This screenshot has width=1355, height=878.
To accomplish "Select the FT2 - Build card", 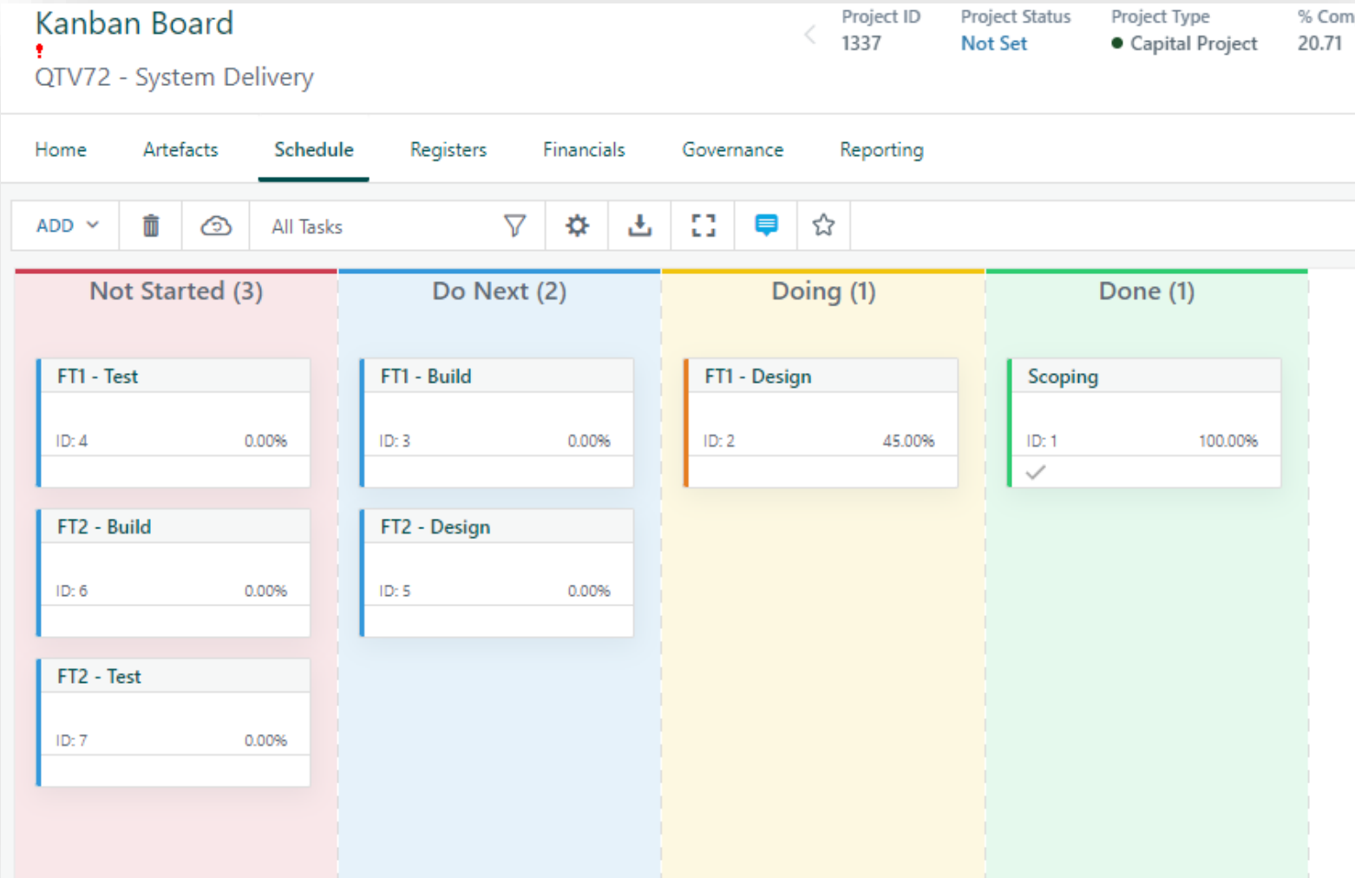I will 173,573.
